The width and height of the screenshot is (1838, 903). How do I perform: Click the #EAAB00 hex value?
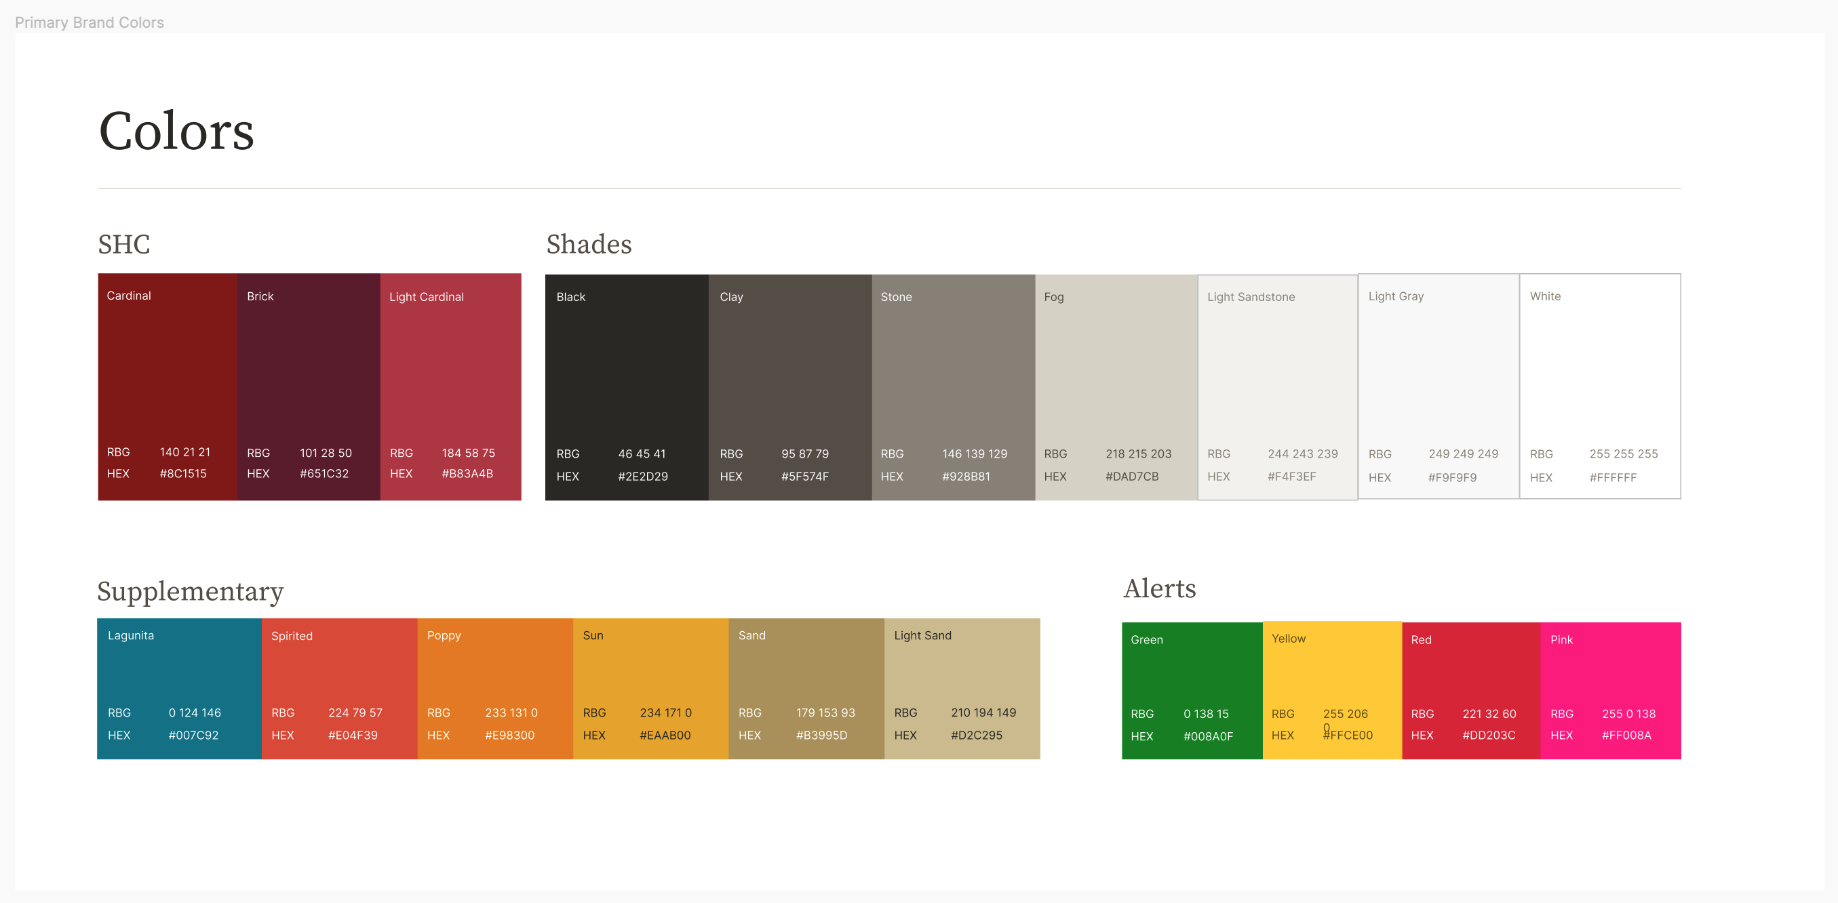(665, 736)
